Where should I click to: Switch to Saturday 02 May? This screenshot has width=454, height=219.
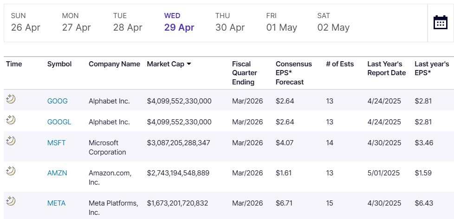point(333,22)
